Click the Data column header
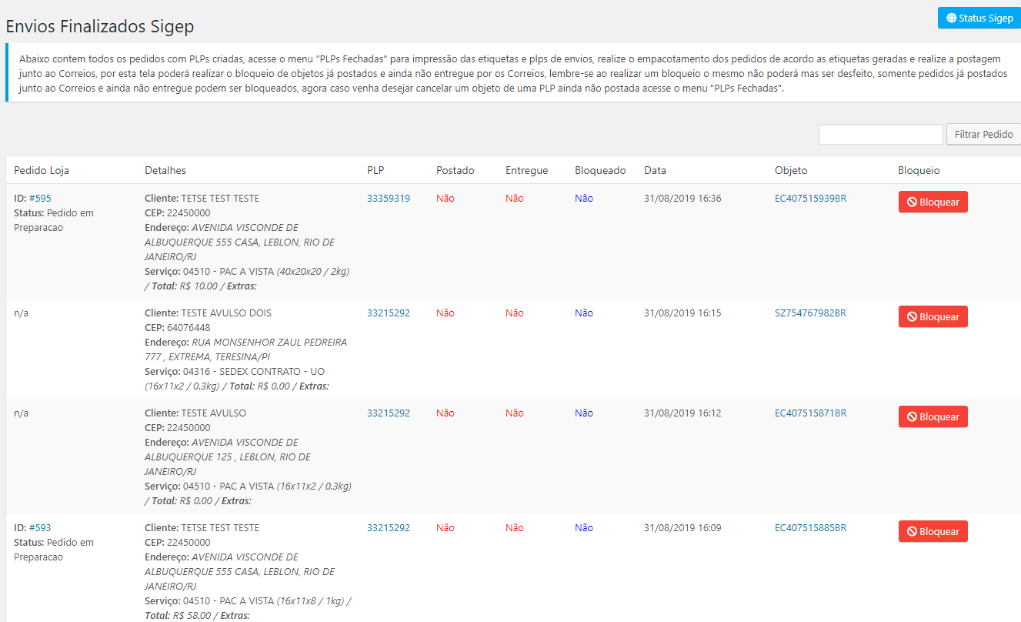This screenshot has width=1021, height=622. pos(655,170)
